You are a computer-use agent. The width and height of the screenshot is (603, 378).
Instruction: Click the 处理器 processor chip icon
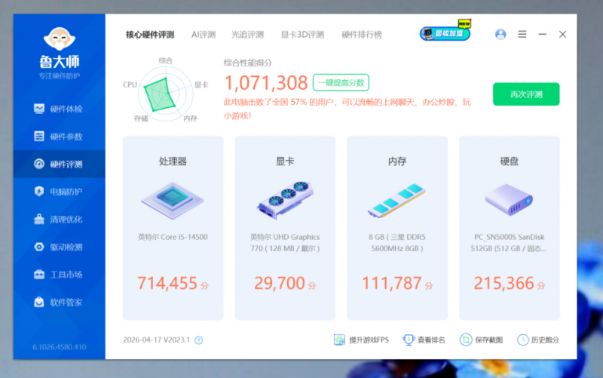tap(173, 201)
